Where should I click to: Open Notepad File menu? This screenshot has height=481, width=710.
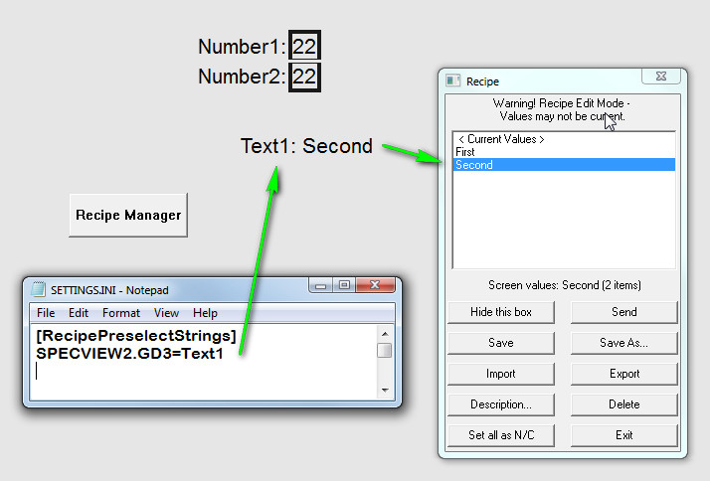46,313
